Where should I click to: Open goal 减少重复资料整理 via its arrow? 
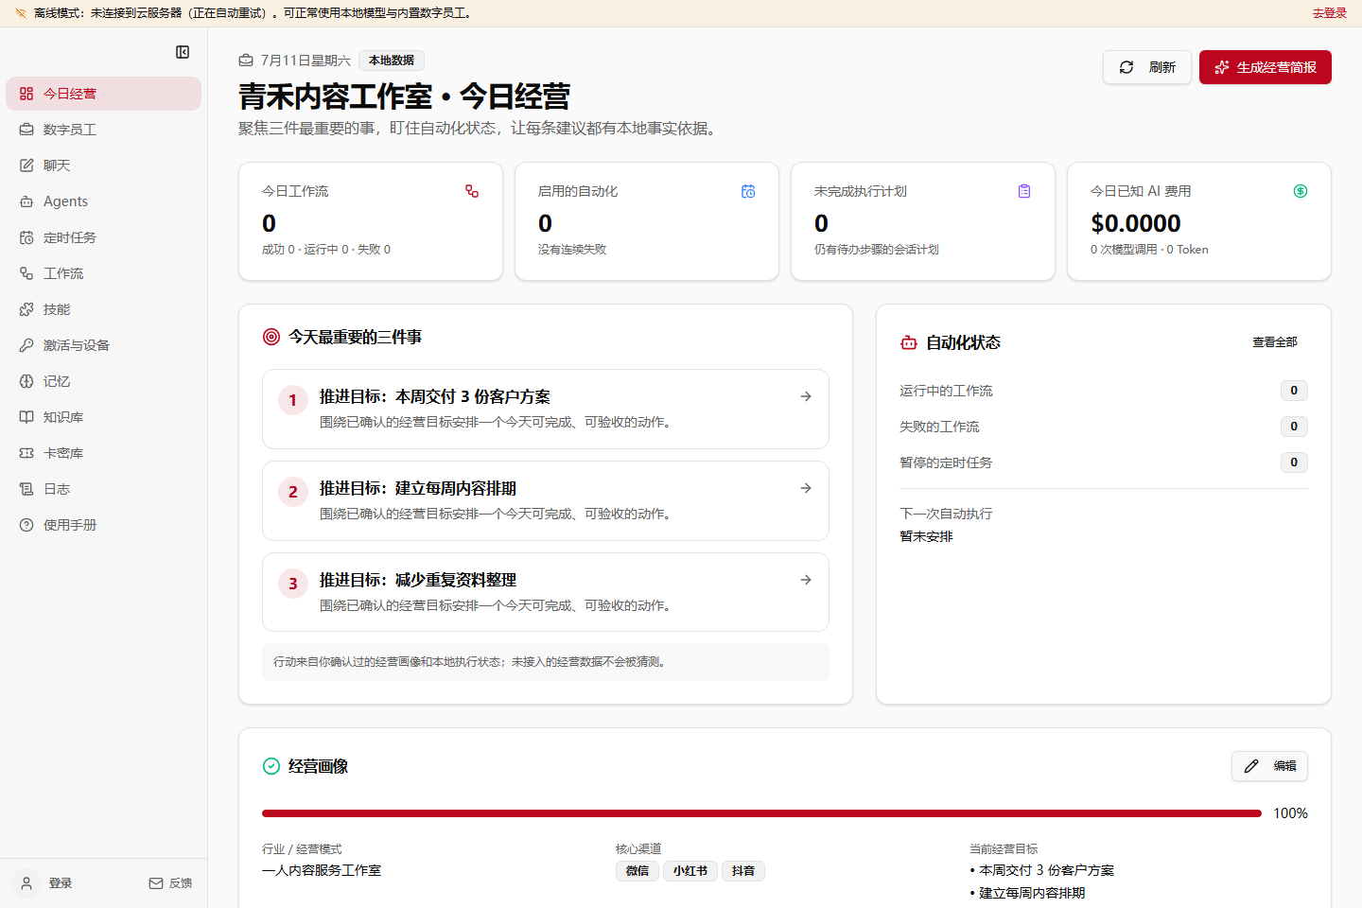[x=806, y=580]
